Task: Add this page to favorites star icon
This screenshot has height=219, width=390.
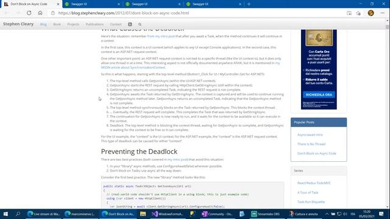Action: (358, 13)
